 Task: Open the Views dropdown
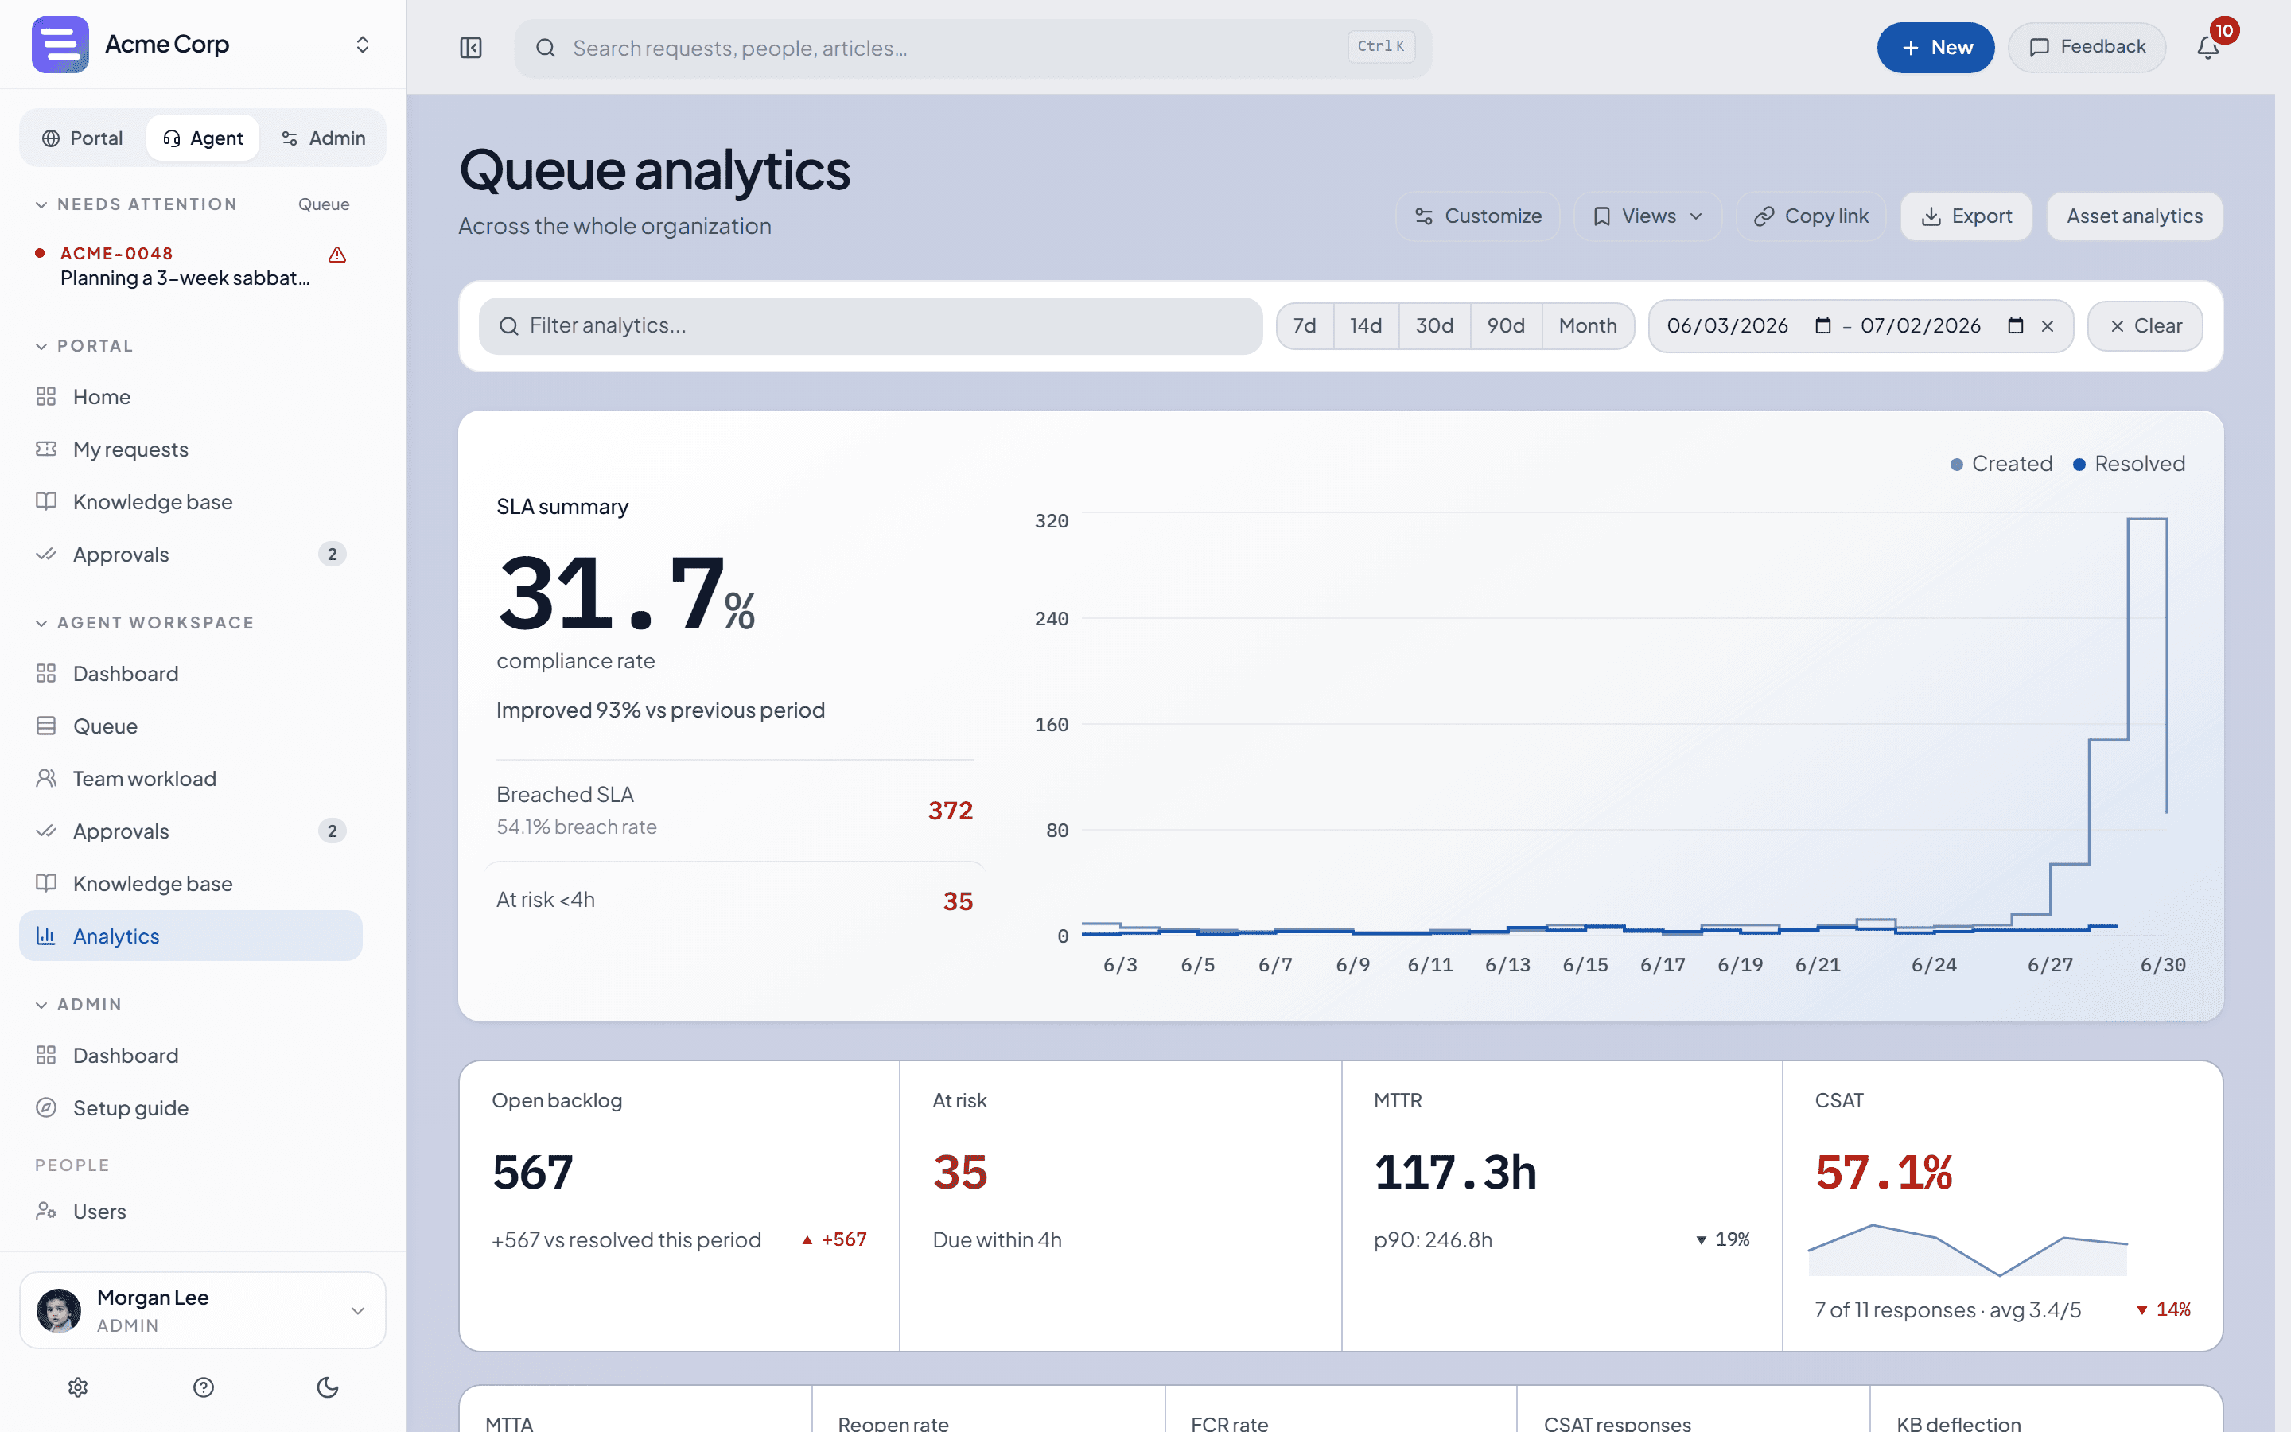click(1647, 217)
